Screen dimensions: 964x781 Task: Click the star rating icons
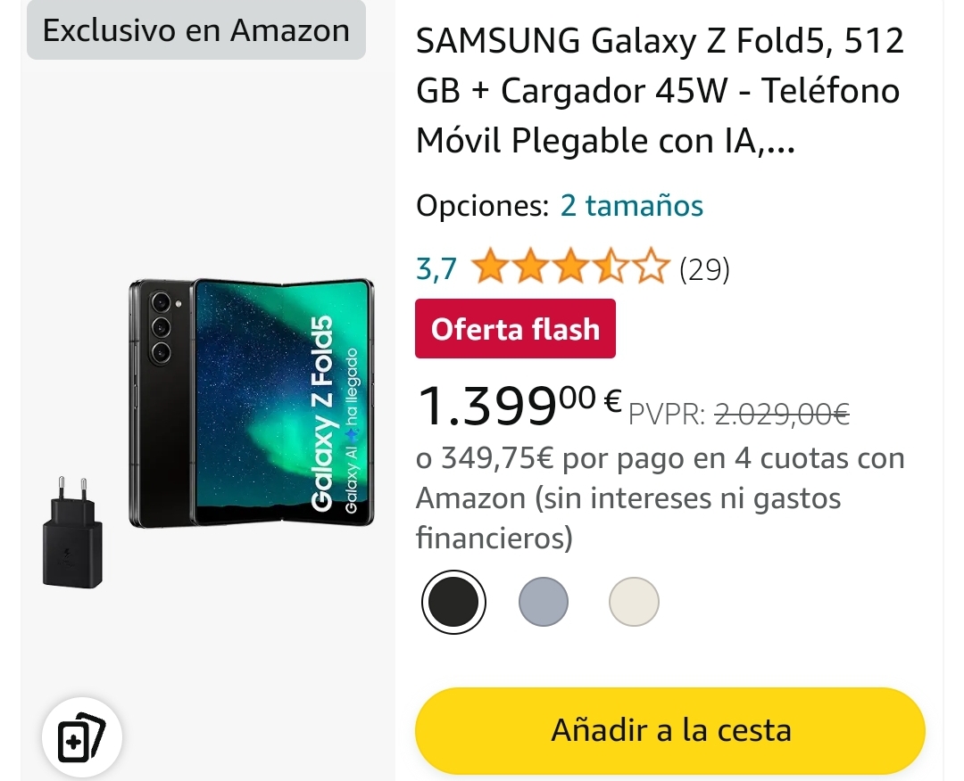569,267
